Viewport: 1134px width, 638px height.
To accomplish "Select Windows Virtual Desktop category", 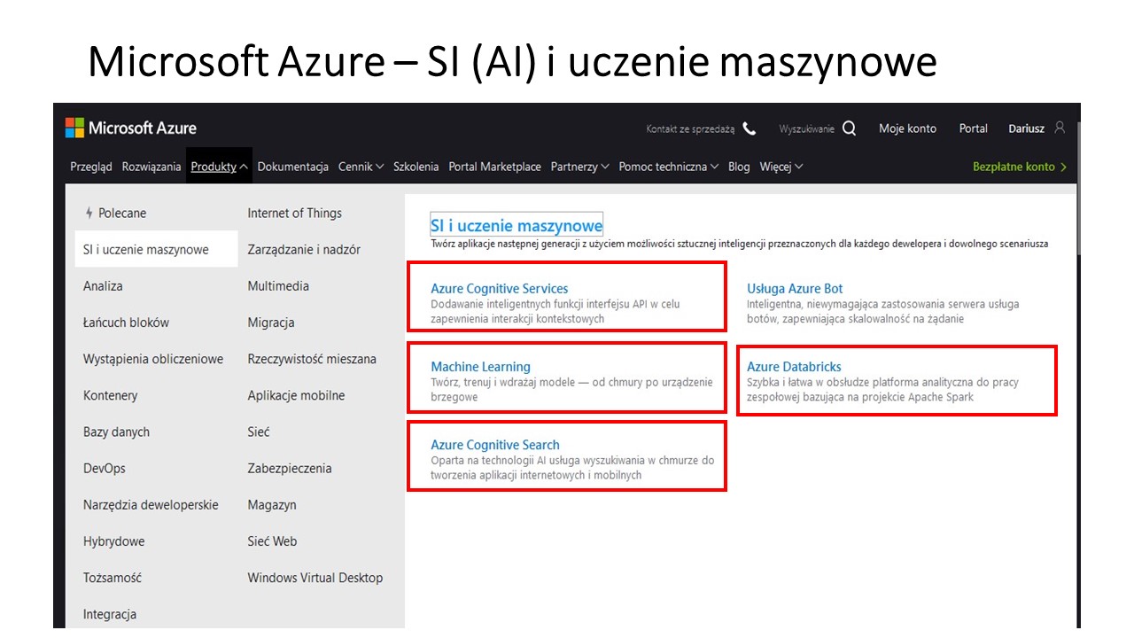I will click(x=315, y=578).
